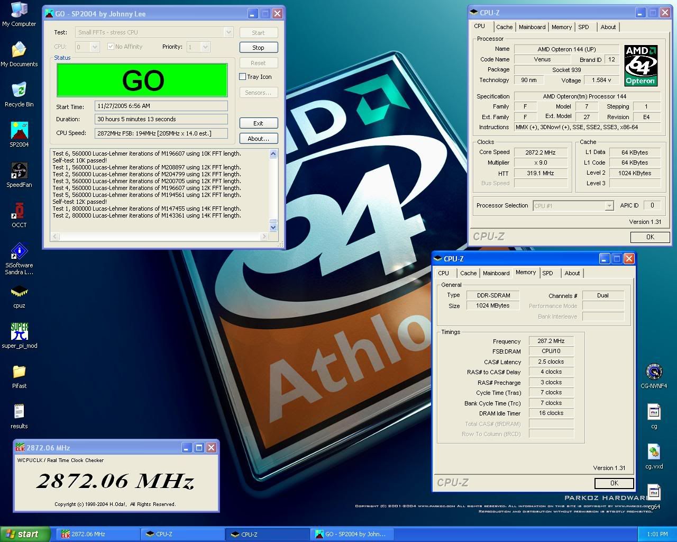Image resolution: width=677 pixels, height=542 pixels.
Task: Click the top CPU-Z window title icon
Action: pos(474,13)
